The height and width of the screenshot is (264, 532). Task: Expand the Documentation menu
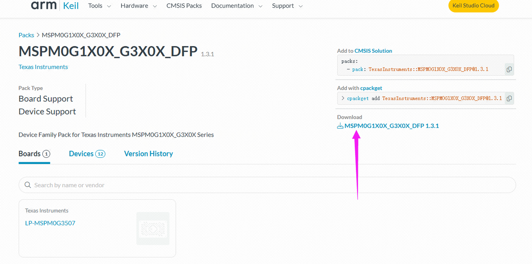point(237,6)
